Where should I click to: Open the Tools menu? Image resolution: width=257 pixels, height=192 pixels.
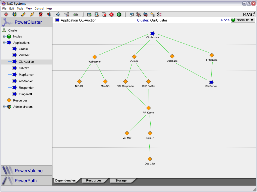click(x=20, y=8)
